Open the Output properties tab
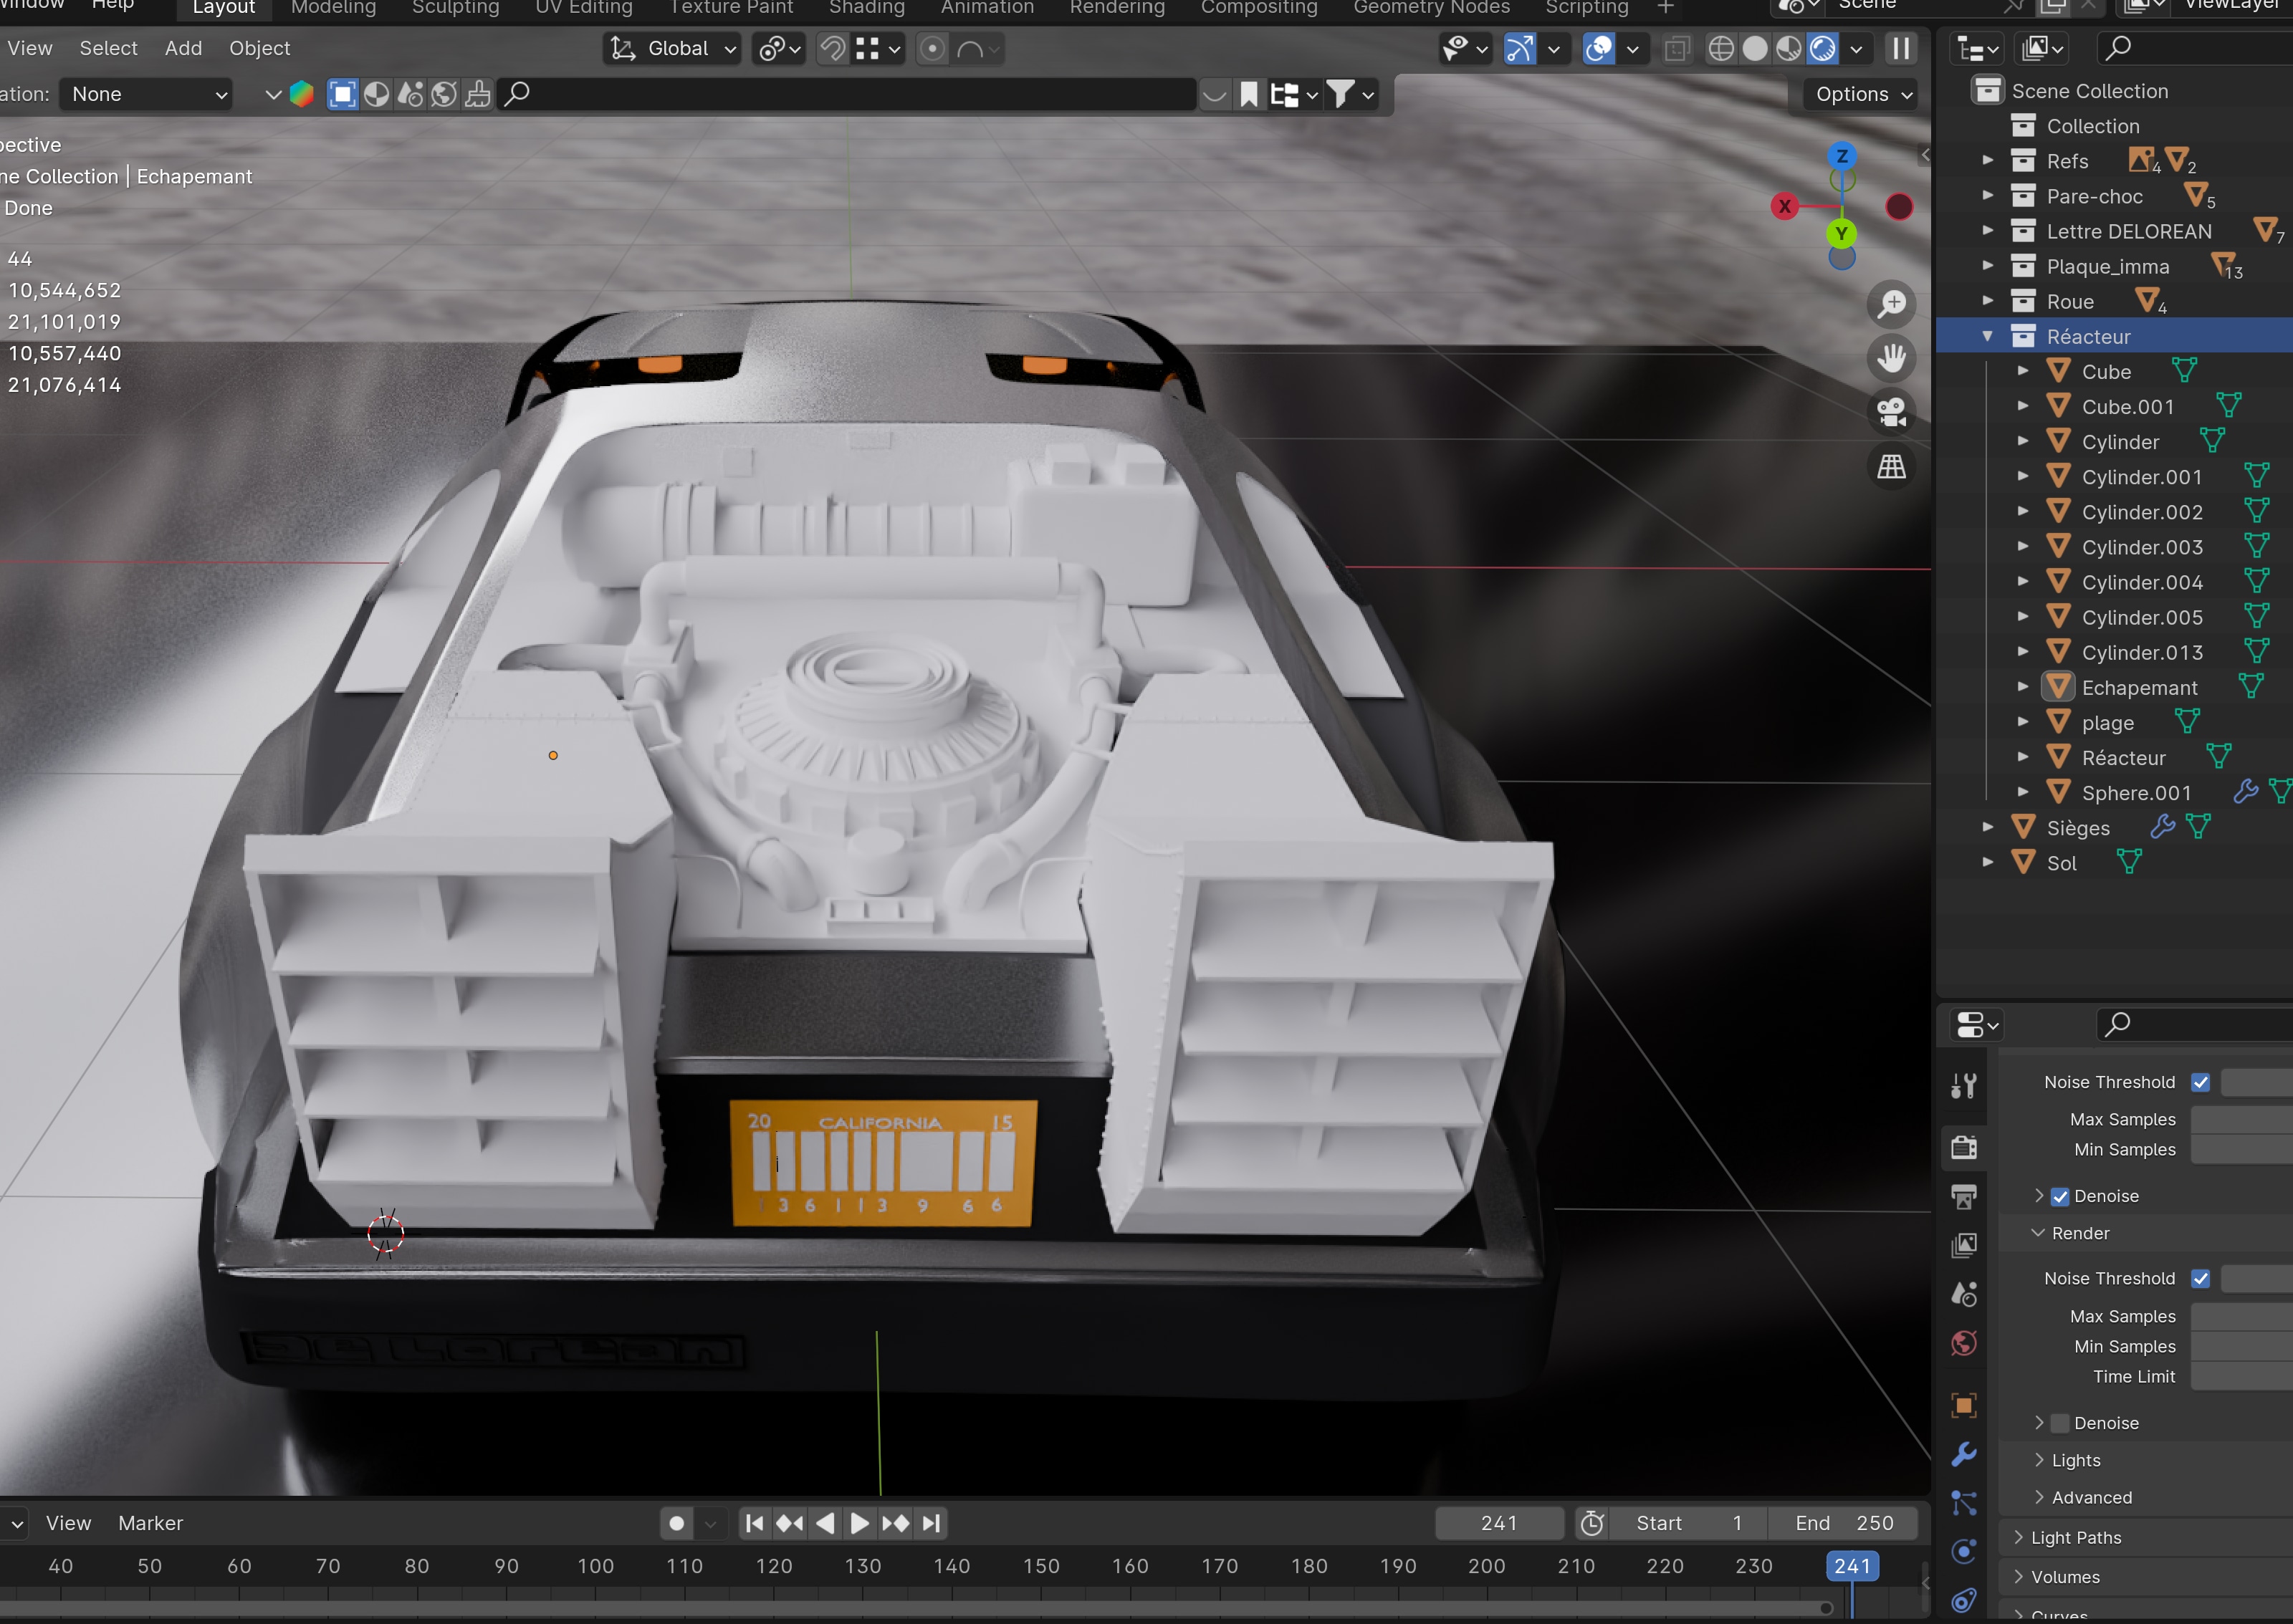Screen dimensions: 2293x1624 [x=1964, y=1196]
